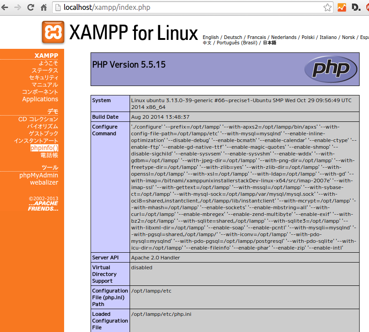Click the 'disabled' value
The height and width of the screenshot is (332, 369).
click(x=142, y=267)
